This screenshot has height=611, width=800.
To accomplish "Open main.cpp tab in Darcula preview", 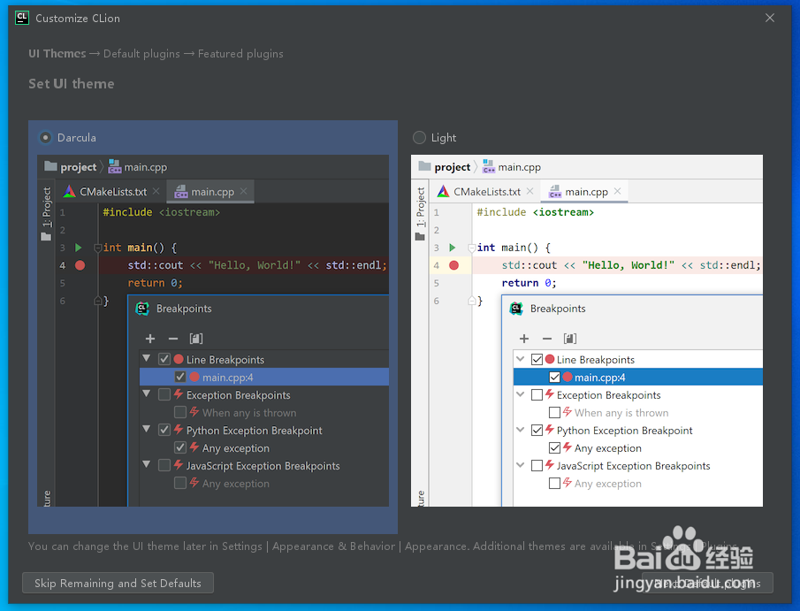I will pos(211,191).
